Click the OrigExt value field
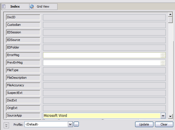Viewport: 175px width, 130px height. pyautogui.click(x=104, y=108)
